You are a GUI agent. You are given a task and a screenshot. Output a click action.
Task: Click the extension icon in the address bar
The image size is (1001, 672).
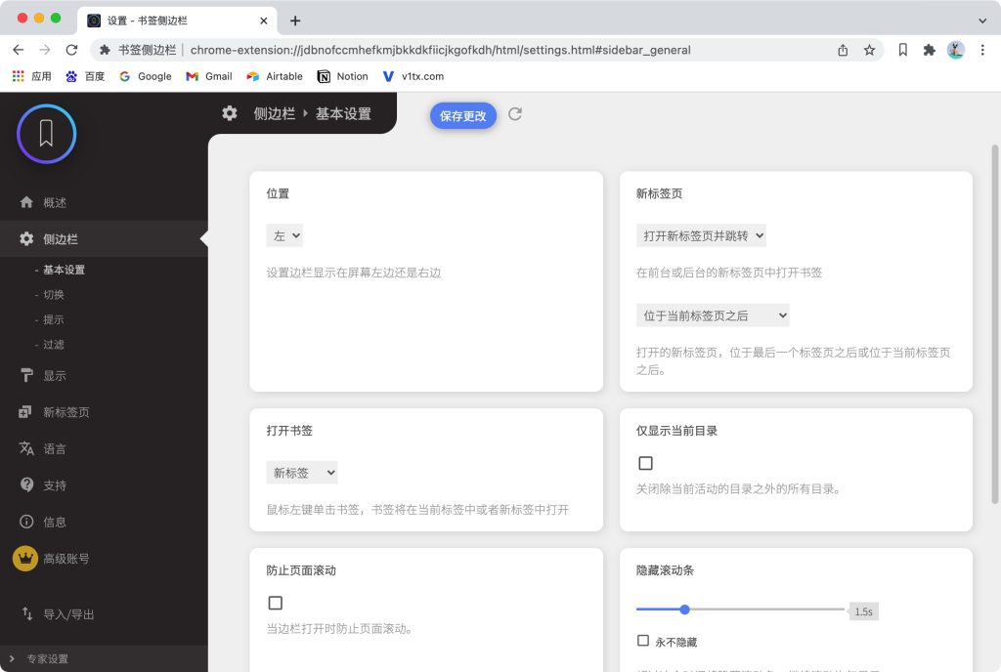[105, 50]
